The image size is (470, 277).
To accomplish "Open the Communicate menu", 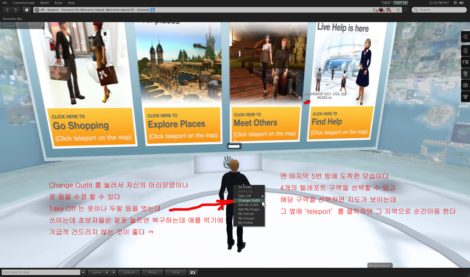I will tap(24, 3).
